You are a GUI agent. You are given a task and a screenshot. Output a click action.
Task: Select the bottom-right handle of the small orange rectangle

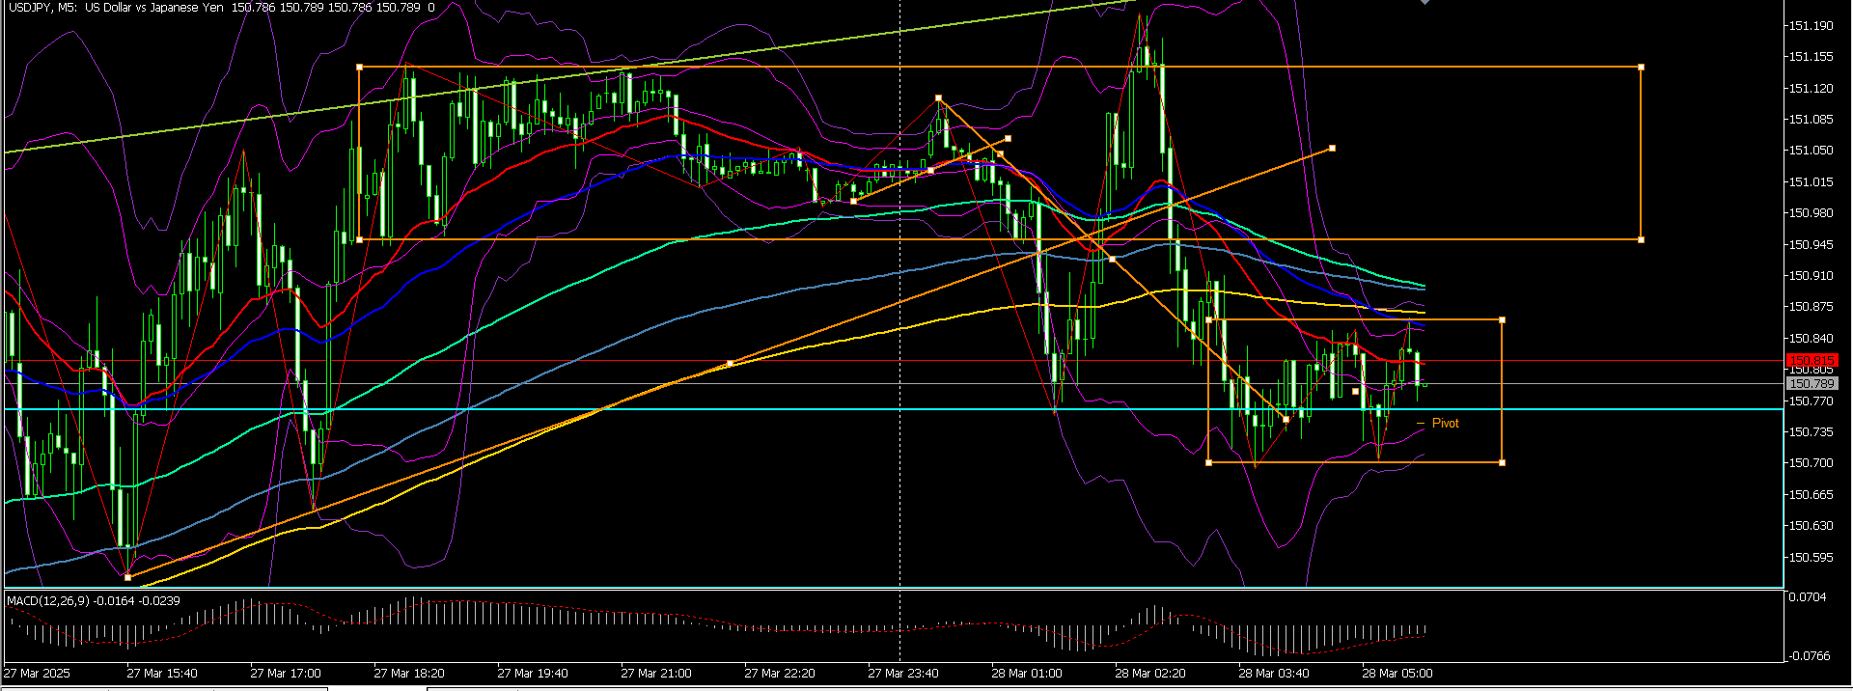coord(1502,463)
